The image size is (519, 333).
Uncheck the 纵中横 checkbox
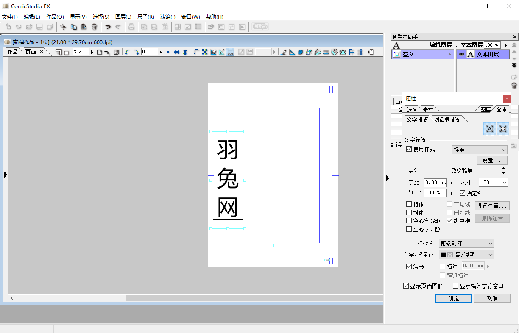coord(449,220)
